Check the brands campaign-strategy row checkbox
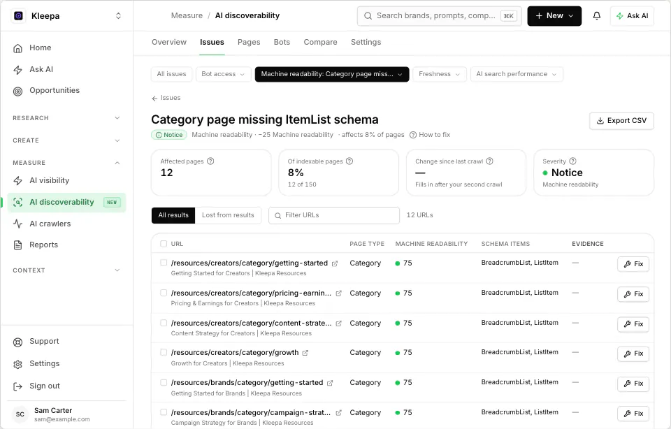The height and width of the screenshot is (429, 671). [x=164, y=412]
